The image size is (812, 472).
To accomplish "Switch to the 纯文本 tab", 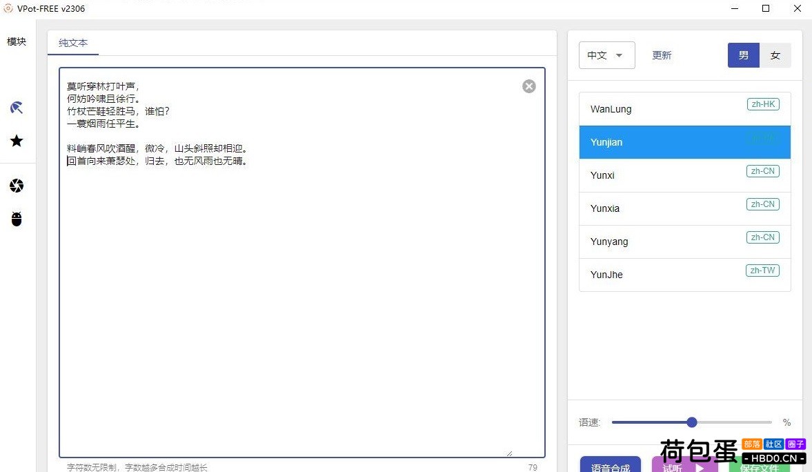I will tap(73, 43).
